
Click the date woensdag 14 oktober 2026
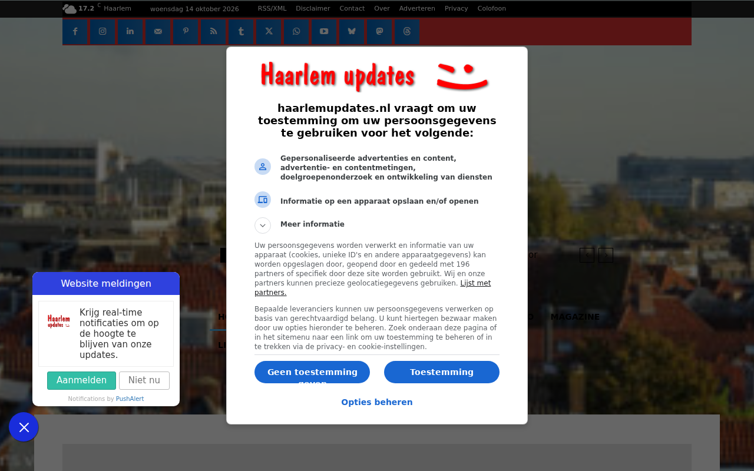[194, 9]
